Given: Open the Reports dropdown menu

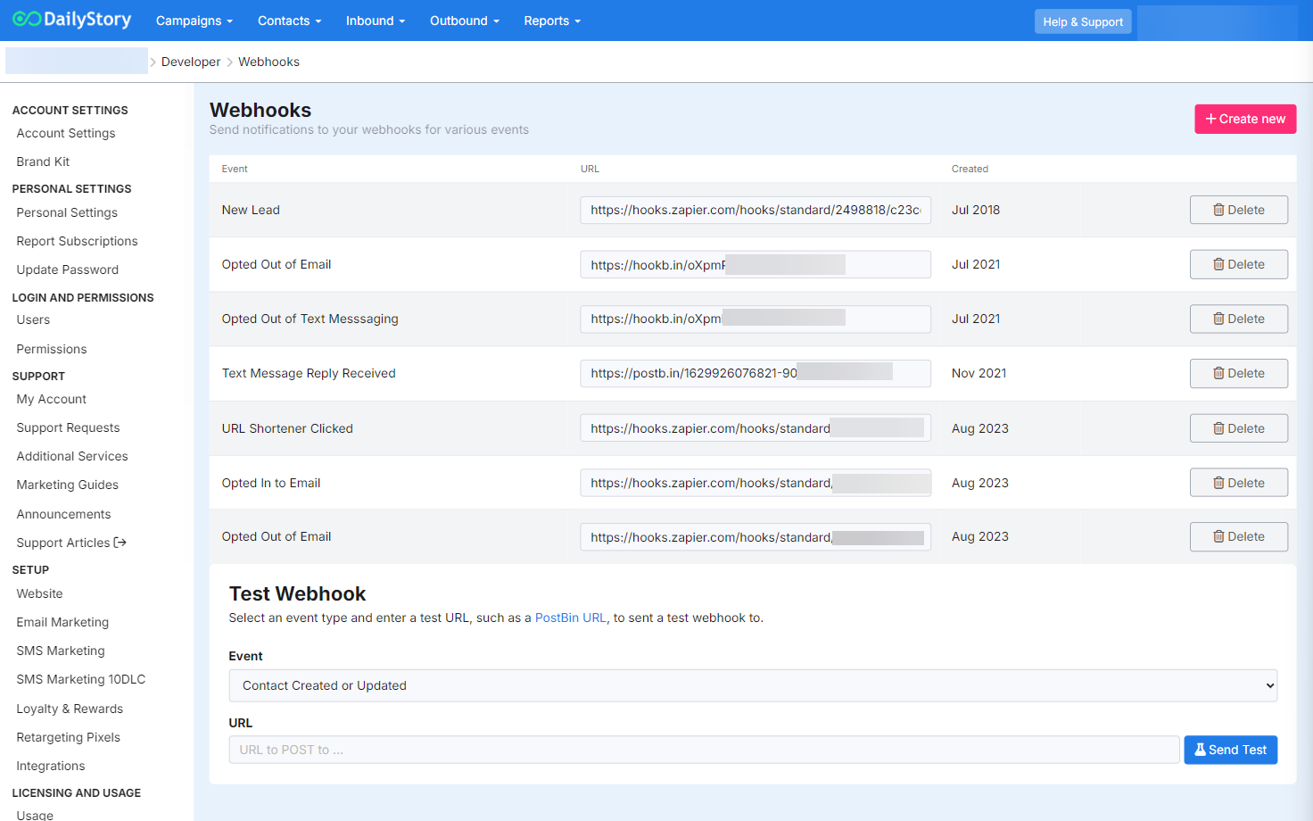Looking at the screenshot, I should coord(551,21).
